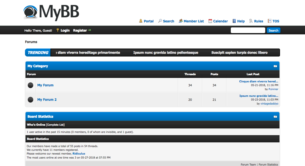Click the blue Search button
Viewport: 305px width, 166px height.
coord(273,30)
